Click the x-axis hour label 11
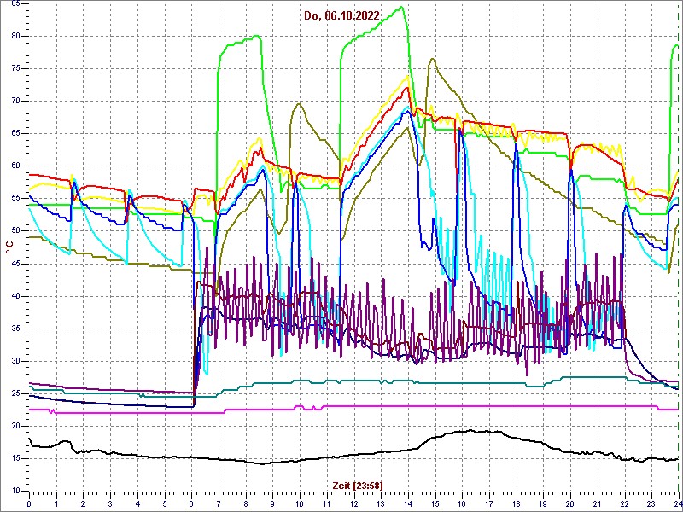The width and height of the screenshot is (683, 512). [327, 503]
